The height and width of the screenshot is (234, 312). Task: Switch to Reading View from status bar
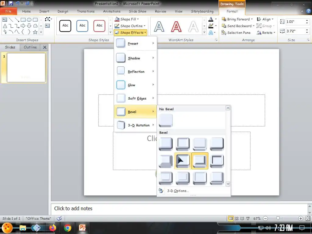coord(242,218)
